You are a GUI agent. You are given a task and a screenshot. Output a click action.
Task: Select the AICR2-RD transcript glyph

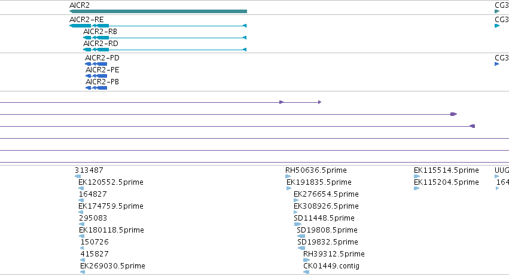[165, 50]
